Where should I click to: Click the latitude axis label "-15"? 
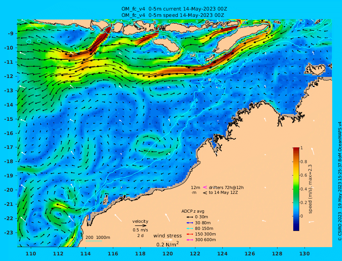(x=9, y=119)
